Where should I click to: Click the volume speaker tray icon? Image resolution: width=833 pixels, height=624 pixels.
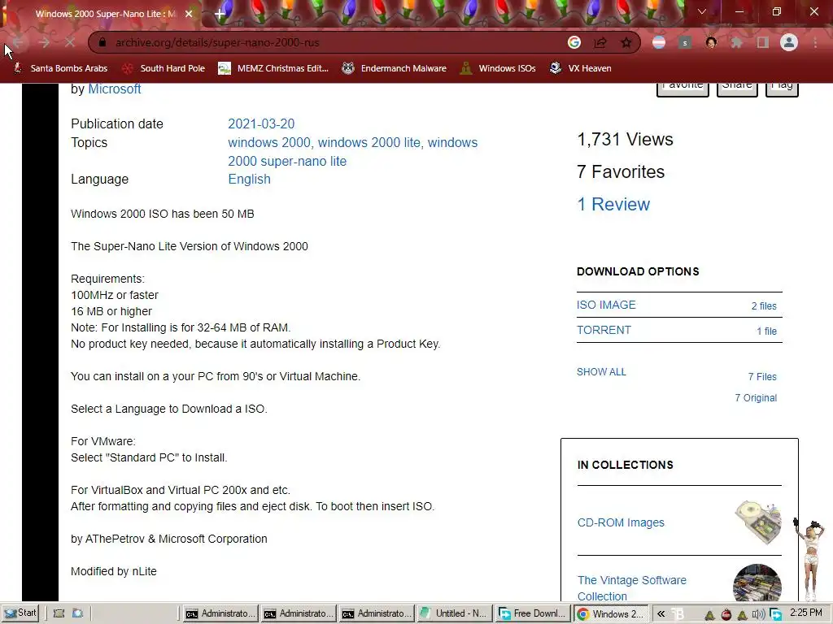tap(759, 615)
